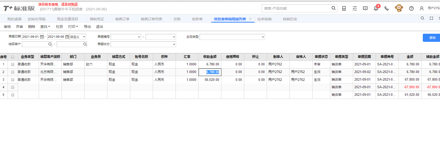Expand the 打印 toolbar menu
440x163 pixels.
tap(73, 27)
